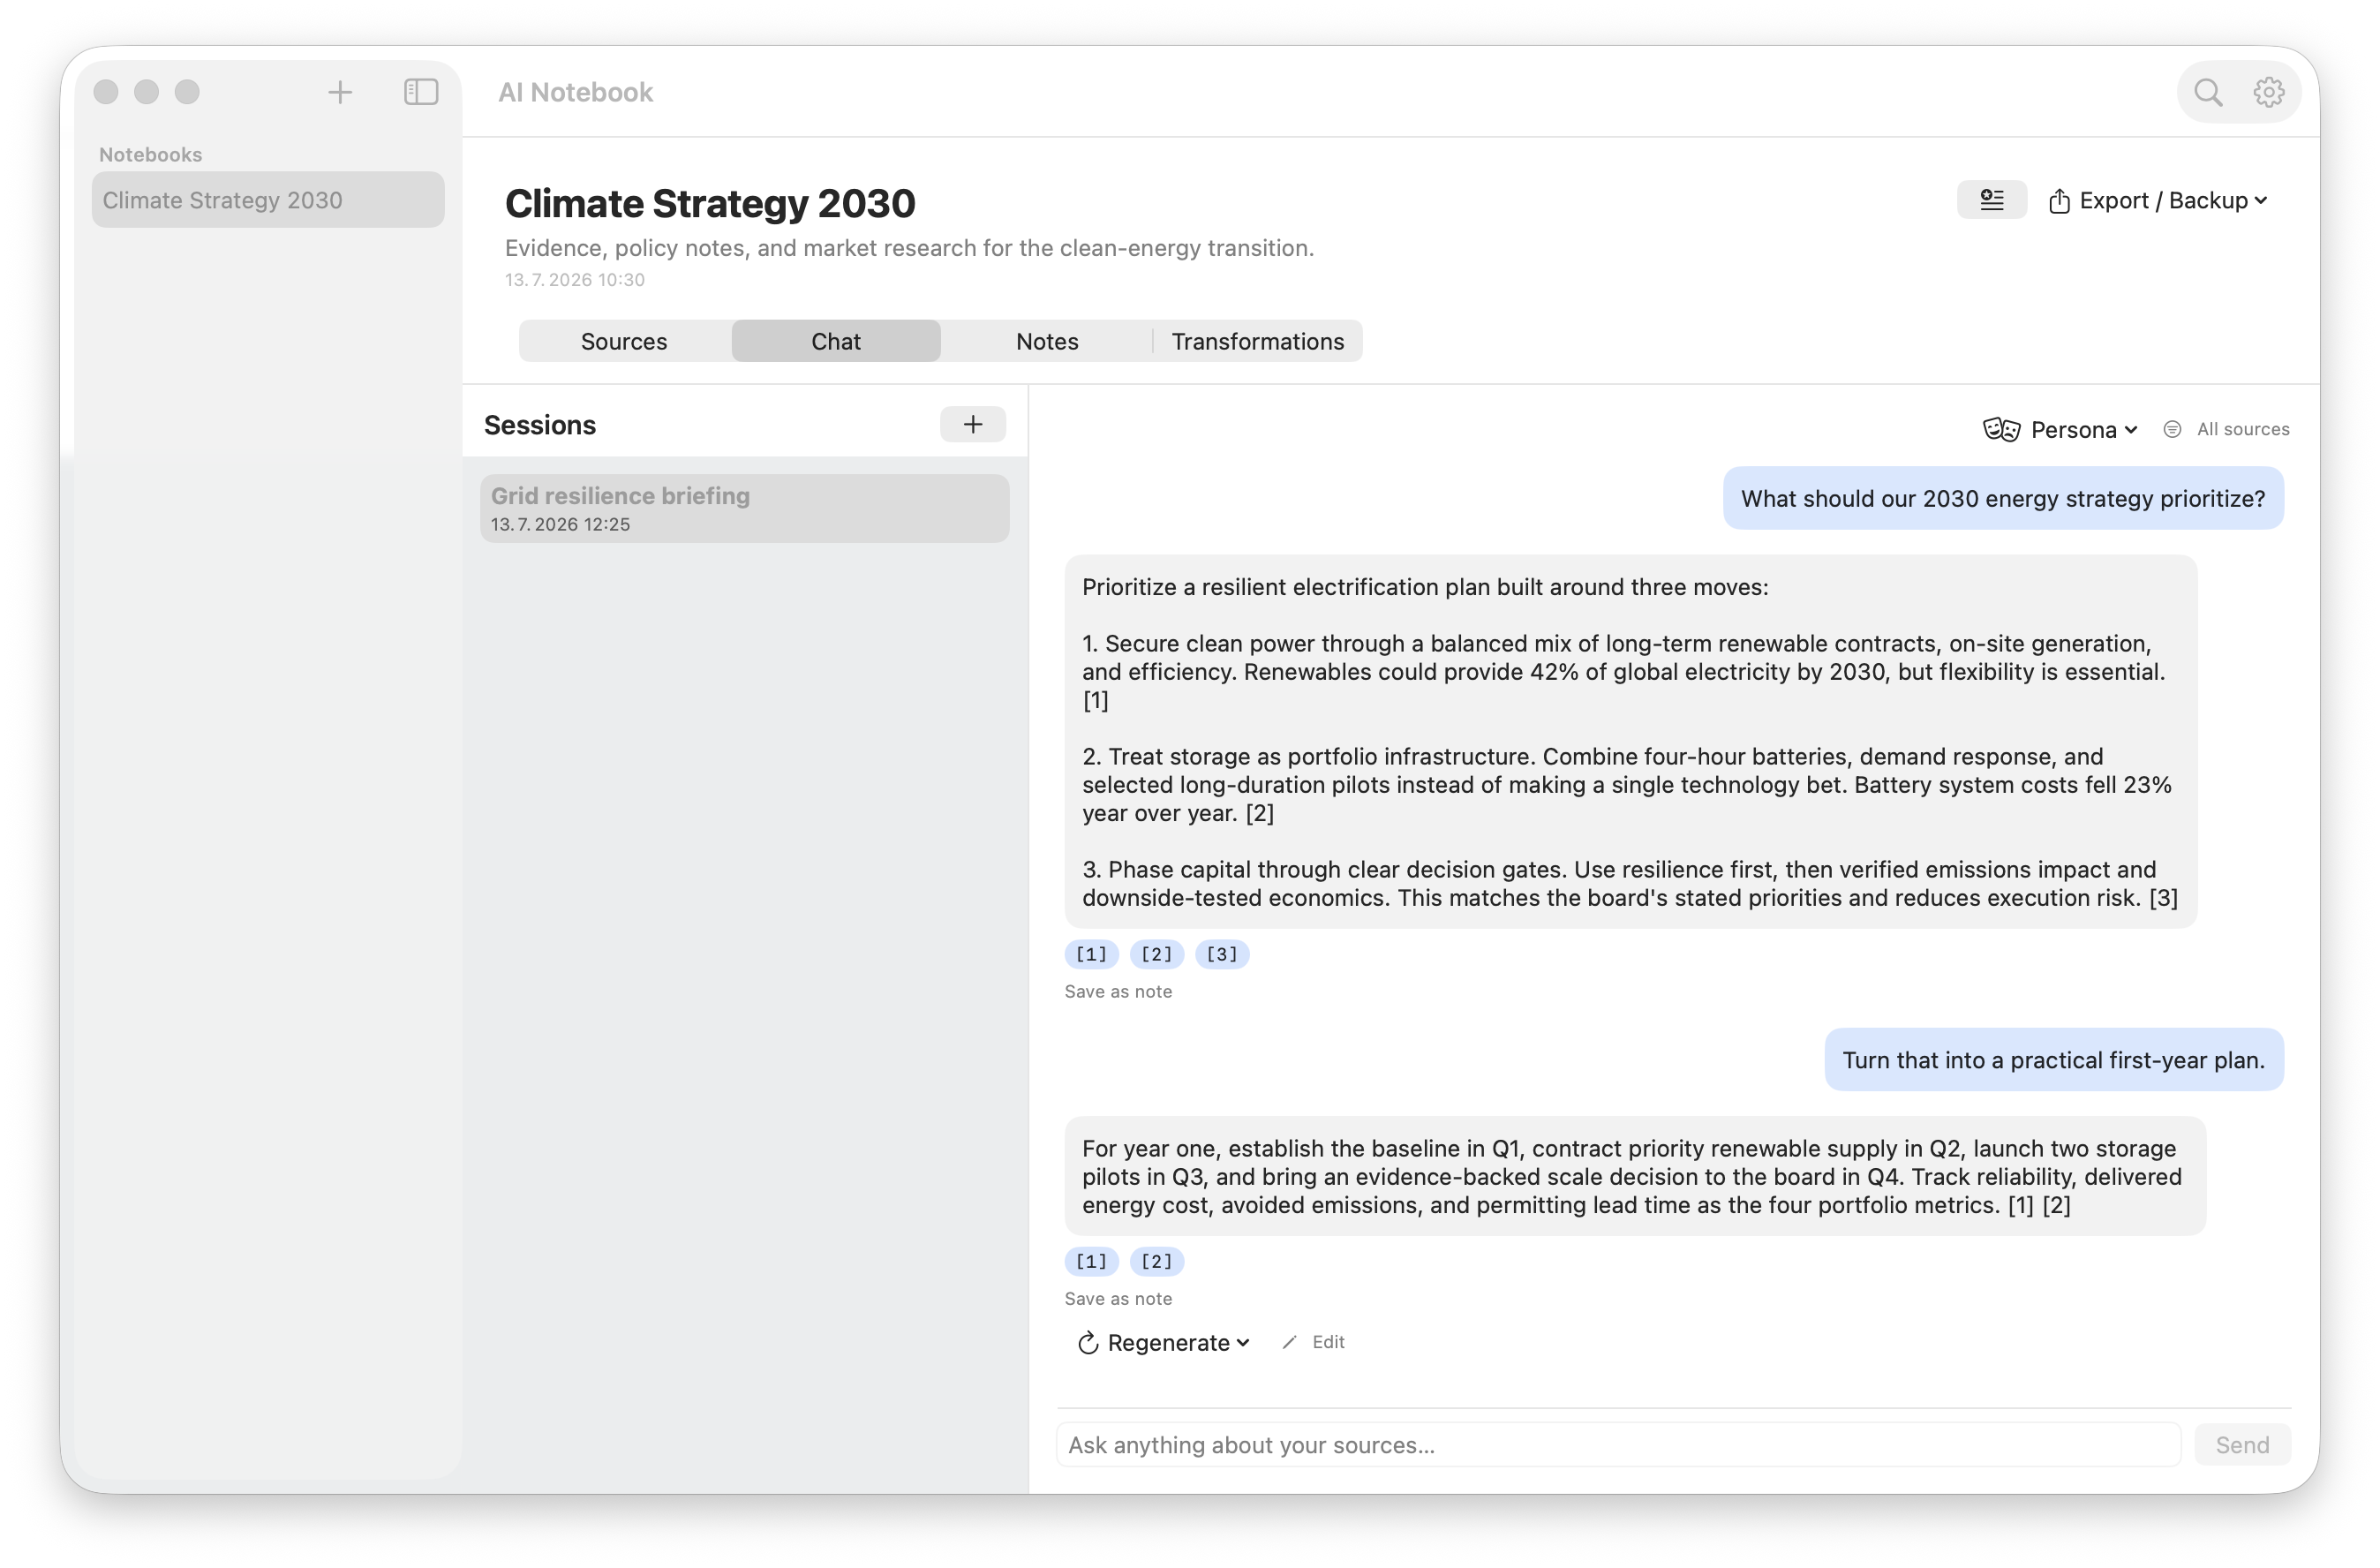This screenshot has height=1568, width=2380.
Task: Click the notebook description about clean-energy transition
Action: point(909,248)
